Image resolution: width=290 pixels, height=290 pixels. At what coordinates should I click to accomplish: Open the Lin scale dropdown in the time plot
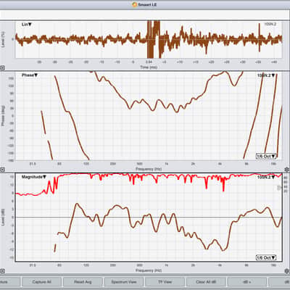27,25
